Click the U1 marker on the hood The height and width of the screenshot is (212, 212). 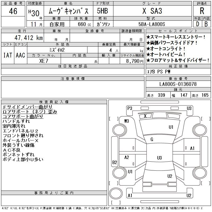(x=171, y=127)
